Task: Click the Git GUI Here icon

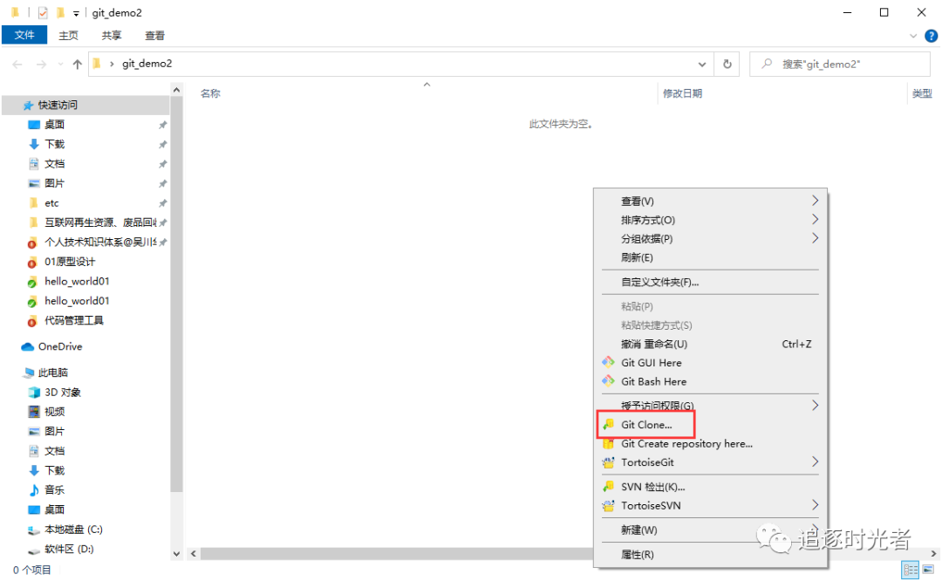Action: coord(608,362)
